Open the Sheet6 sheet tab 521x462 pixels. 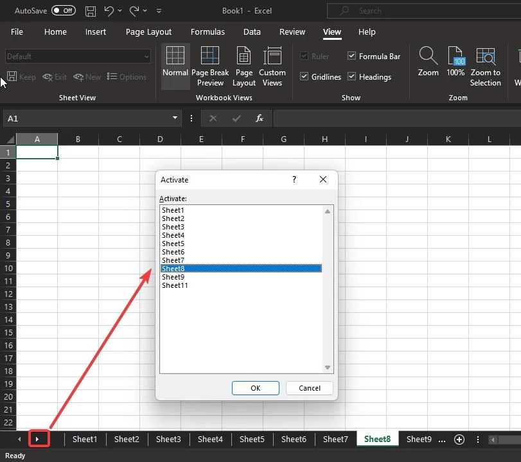click(294, 439)
